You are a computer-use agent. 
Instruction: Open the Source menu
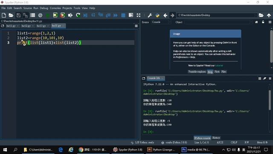(27, 8)
